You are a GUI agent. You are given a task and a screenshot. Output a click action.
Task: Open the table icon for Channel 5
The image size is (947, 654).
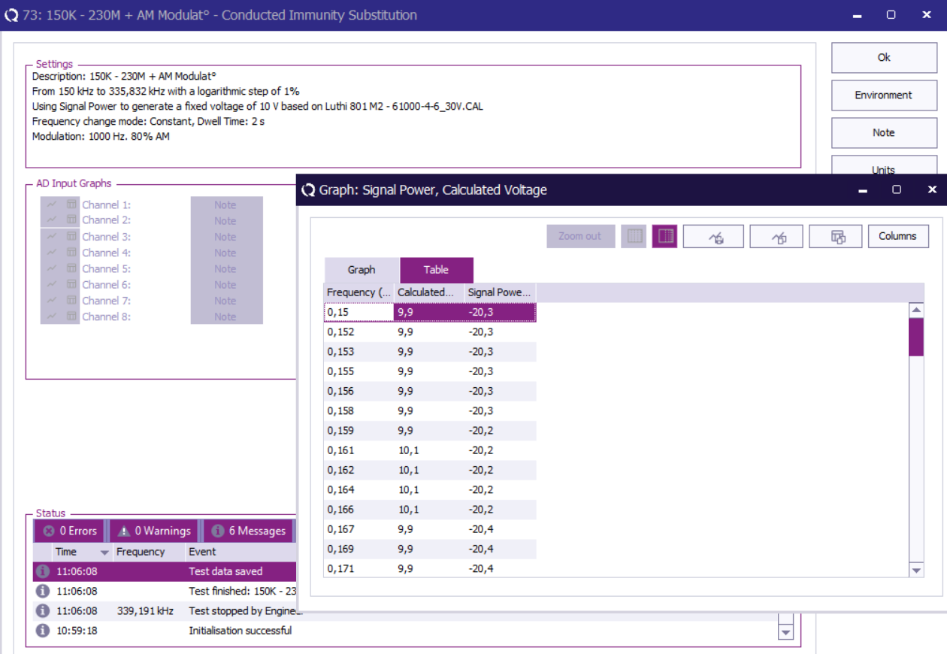click(x=71, y=268)
